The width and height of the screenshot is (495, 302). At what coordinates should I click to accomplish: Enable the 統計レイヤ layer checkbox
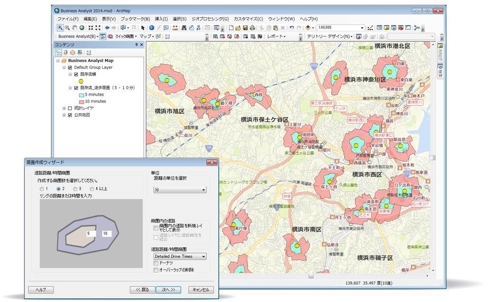coord(70,108)
